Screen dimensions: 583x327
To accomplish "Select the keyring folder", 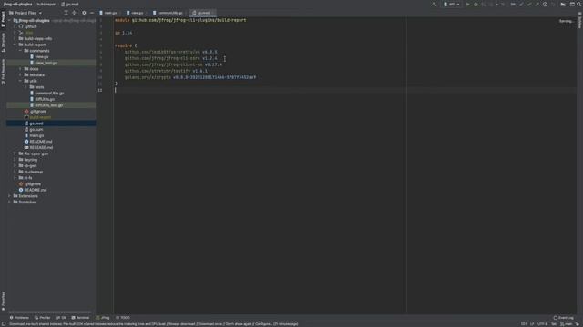I will click(28, 160).
